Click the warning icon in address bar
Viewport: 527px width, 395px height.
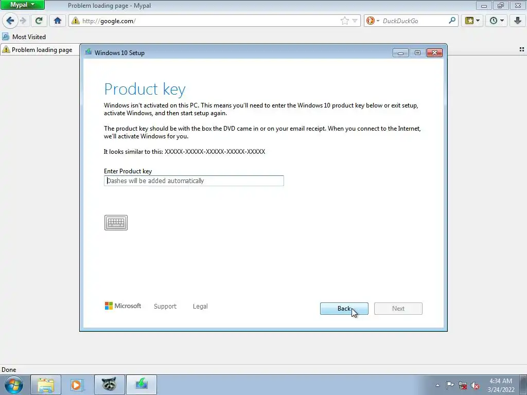coord(76,21)
